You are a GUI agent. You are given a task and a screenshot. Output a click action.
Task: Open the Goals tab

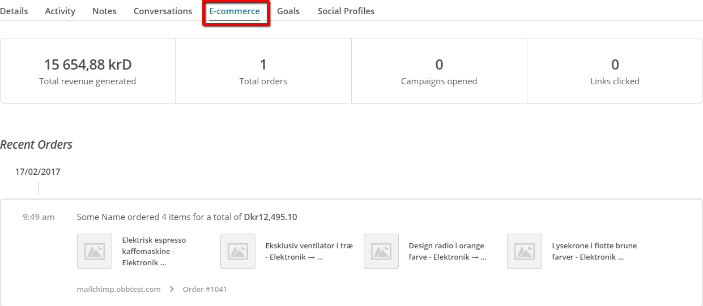[288, 11]
